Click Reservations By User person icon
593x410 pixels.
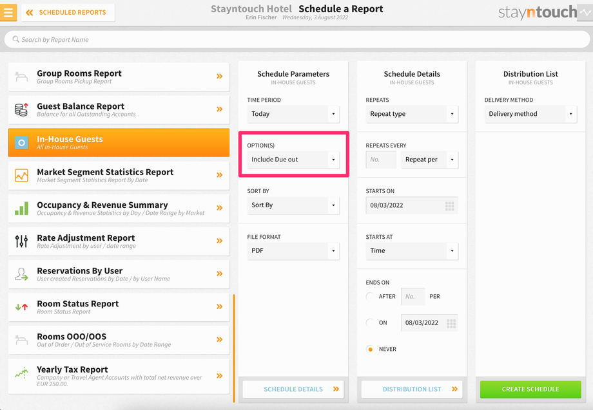coord(21,274)
